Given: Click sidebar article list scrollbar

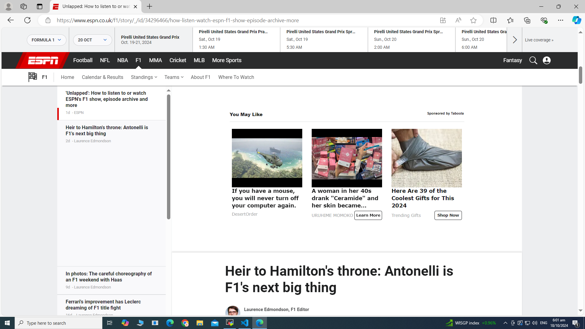Looking at the screenshot, I should tap(168, 157).
